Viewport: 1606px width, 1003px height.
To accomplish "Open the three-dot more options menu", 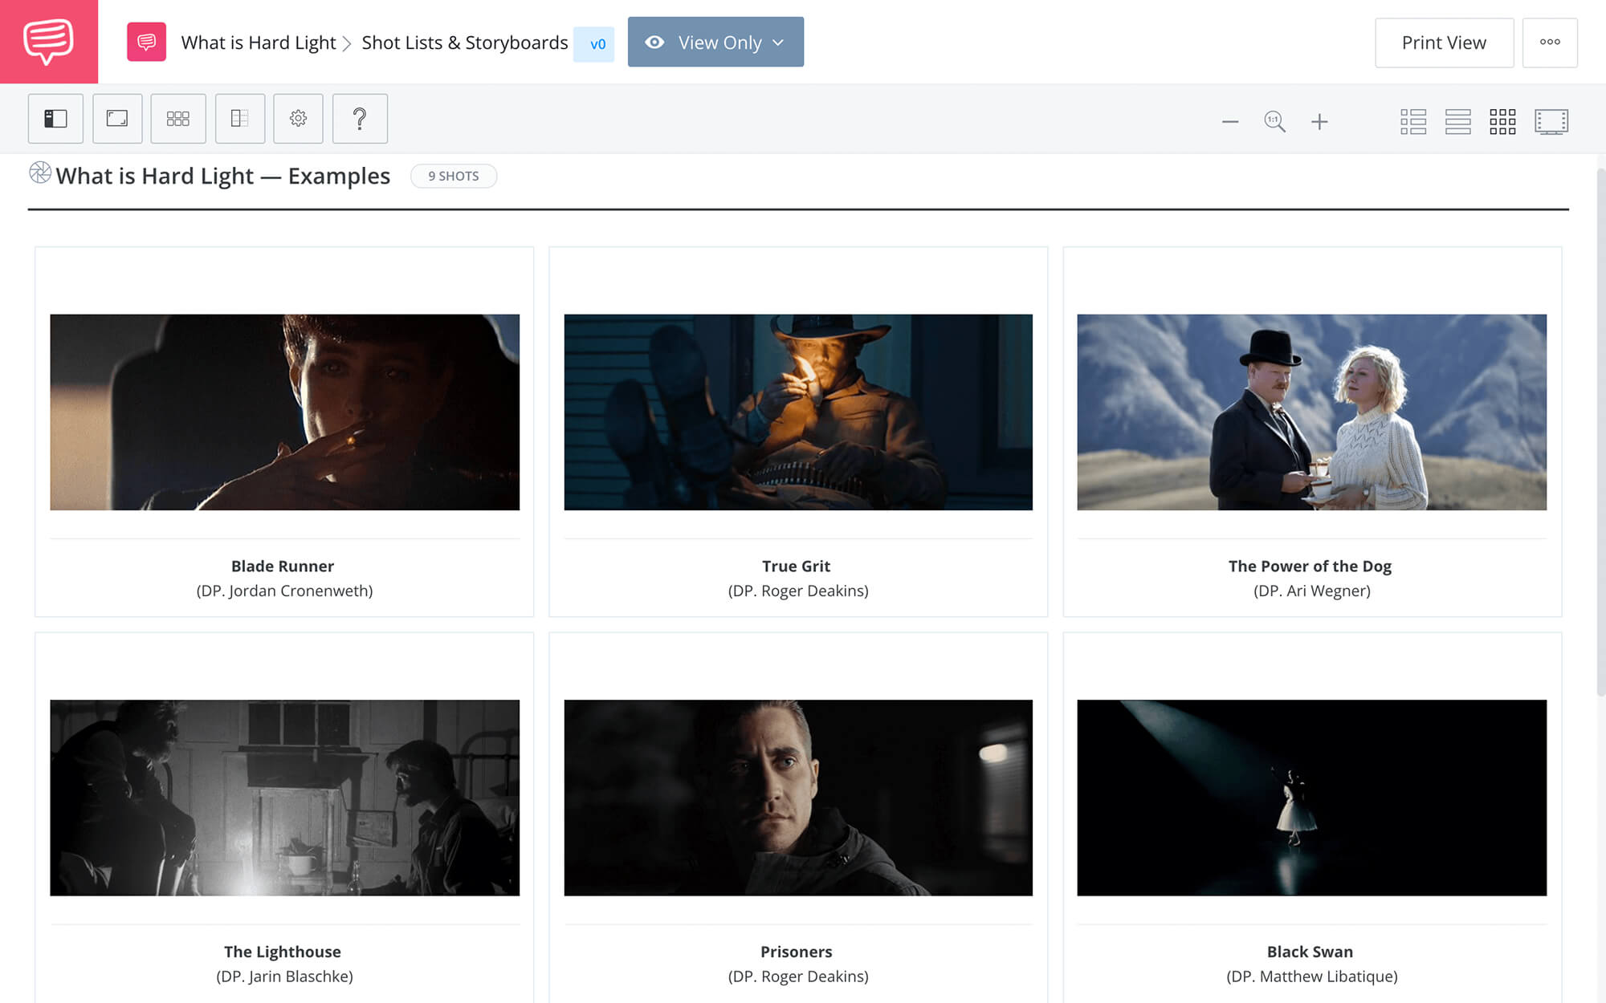I will 1550,43.
